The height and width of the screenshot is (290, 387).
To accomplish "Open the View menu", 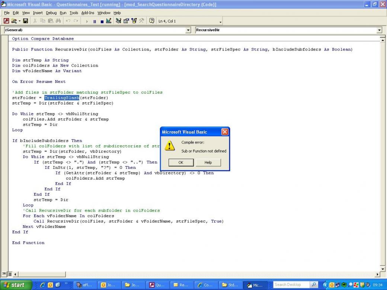I will [x=26, y=13].
